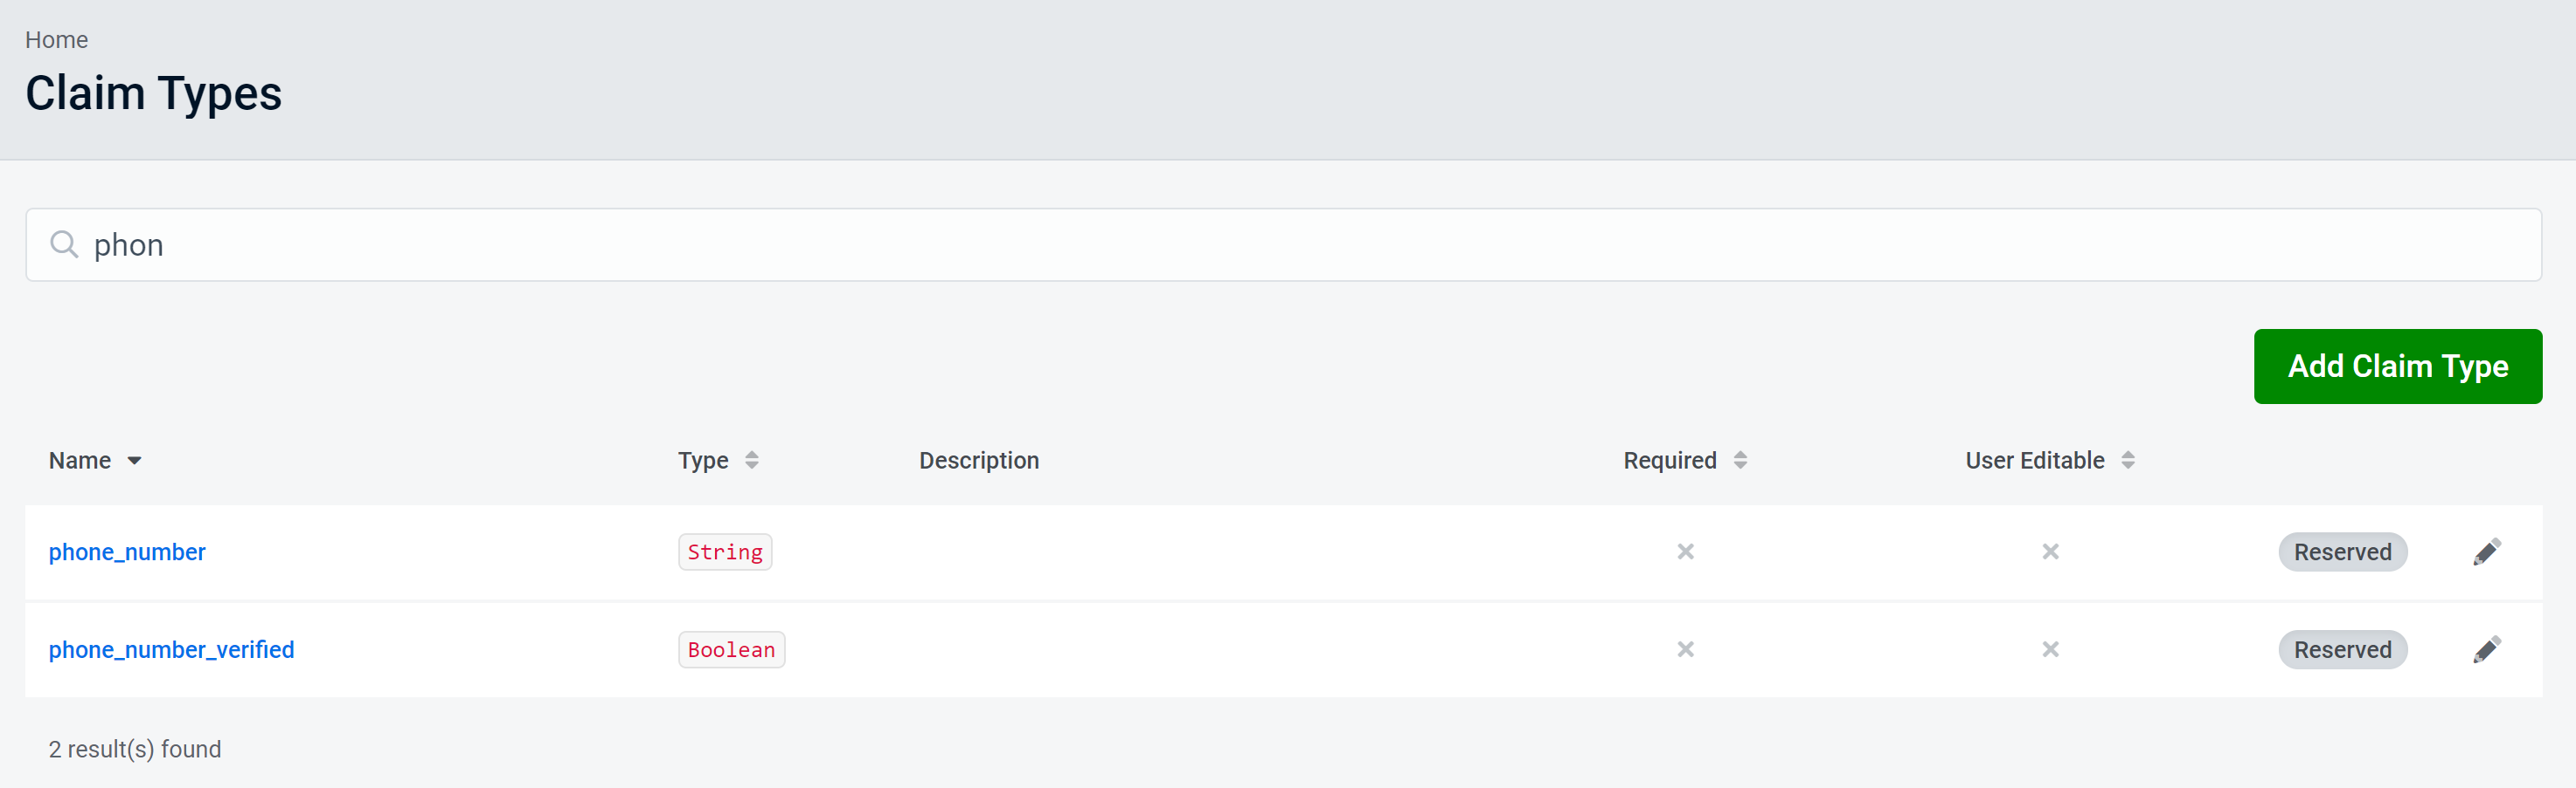Focus the search field containing phon
The image size is (2576, 788).
click(x=1300, y=244)
